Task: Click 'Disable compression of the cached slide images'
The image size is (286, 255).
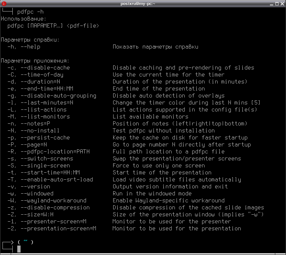Action: coord(188,207)
